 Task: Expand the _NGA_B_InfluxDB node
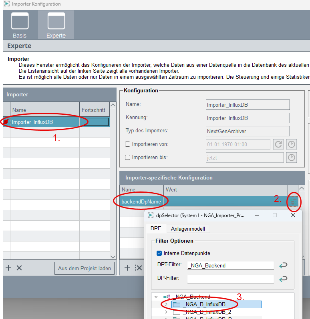pyautogui.click(x=166, y=304)
